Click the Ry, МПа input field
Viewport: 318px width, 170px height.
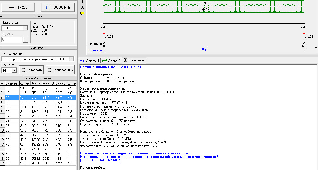pyautogui.click(x=12, y=40)
